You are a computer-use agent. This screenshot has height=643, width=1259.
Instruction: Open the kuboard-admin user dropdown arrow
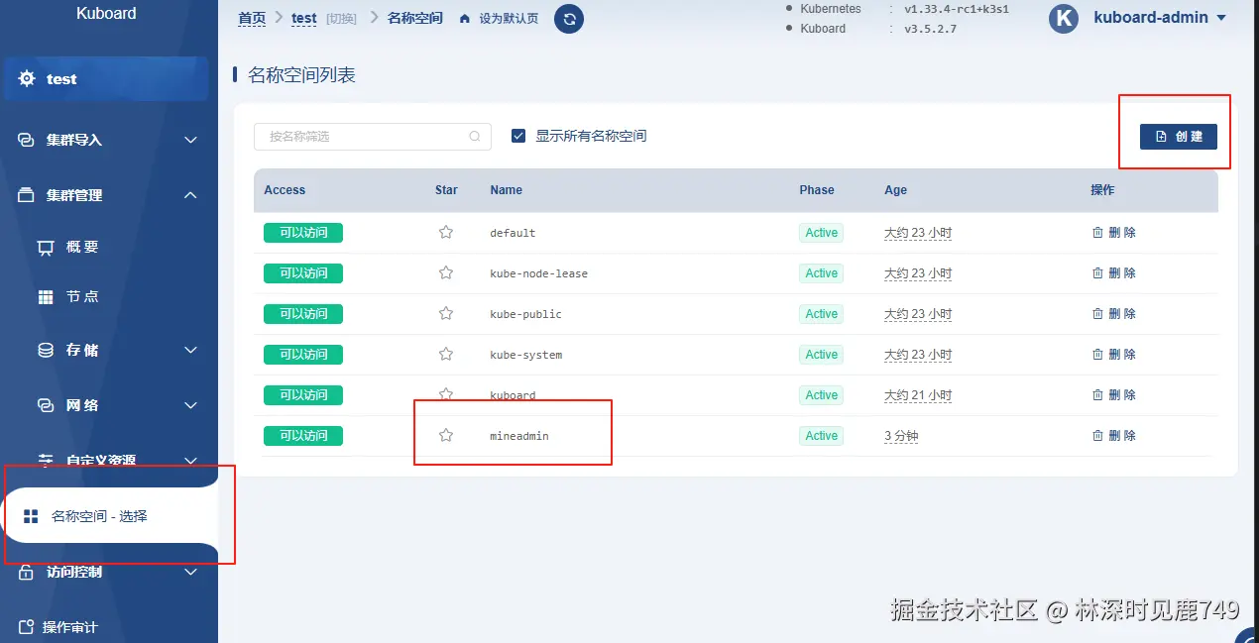pyautogui.click(x=1221, y=18)
